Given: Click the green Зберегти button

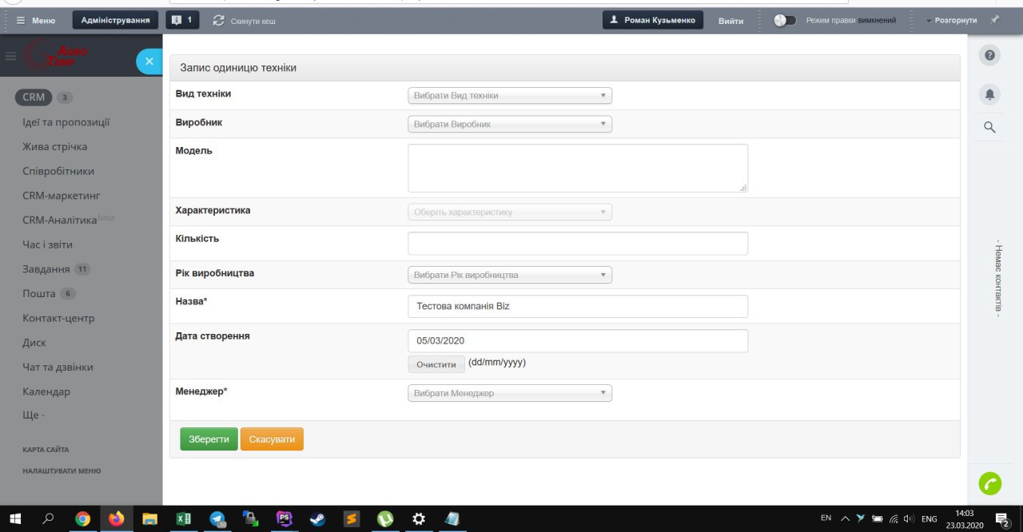Looking at the screenshot, I should 209,439.
